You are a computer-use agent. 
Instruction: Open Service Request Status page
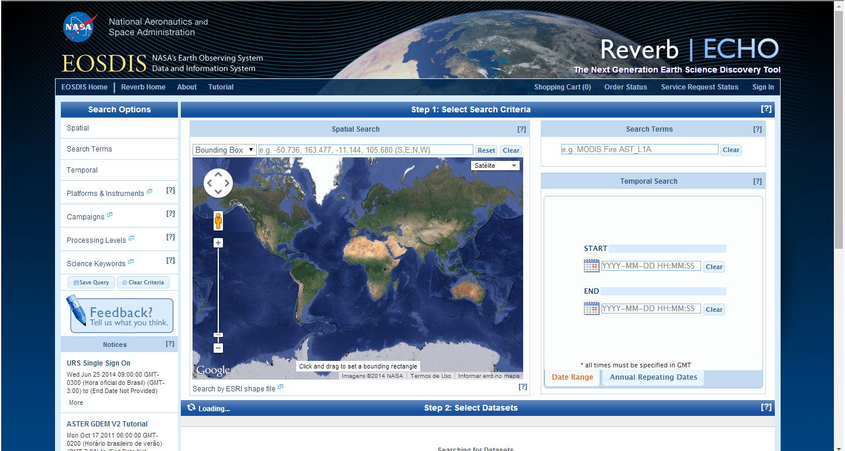[700, 87]
